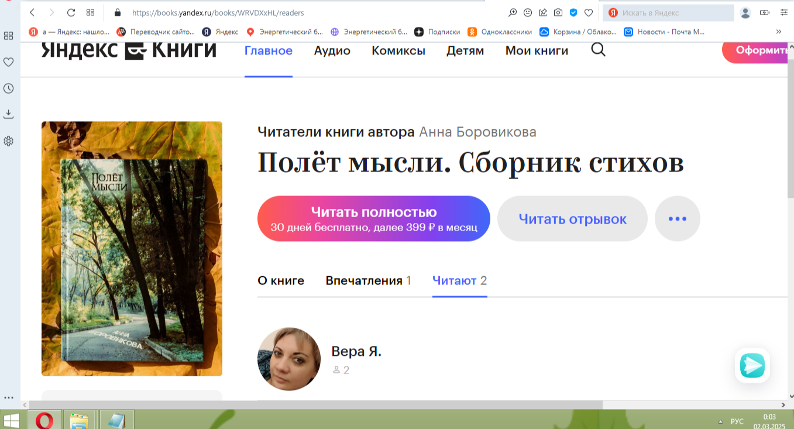Open reader Вера Я. avatar photo
Viewport: 794px width, 429px height.
click(289, 359)
